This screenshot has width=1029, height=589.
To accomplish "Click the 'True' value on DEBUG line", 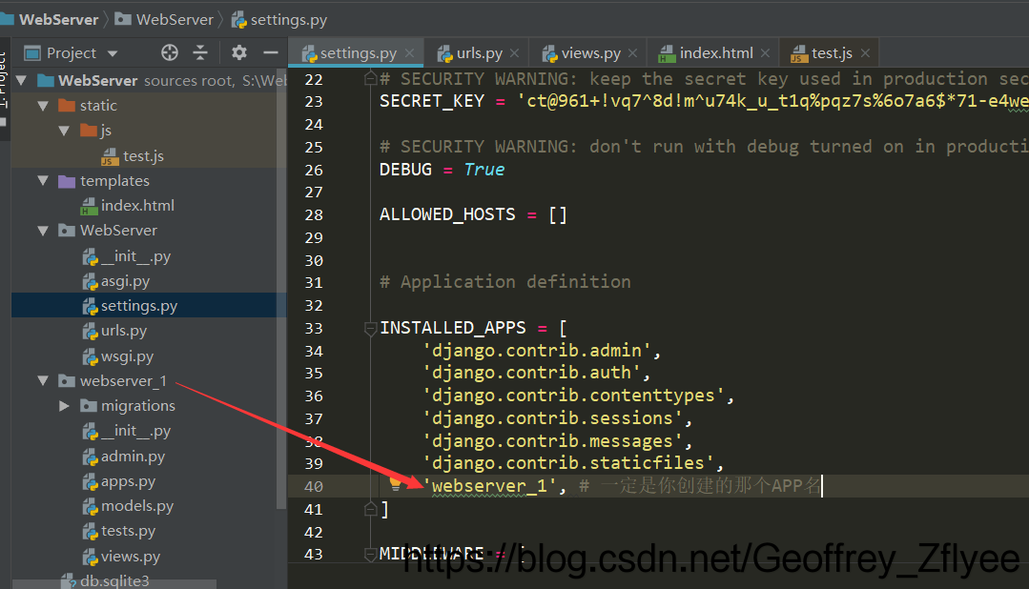I will 484,170.
